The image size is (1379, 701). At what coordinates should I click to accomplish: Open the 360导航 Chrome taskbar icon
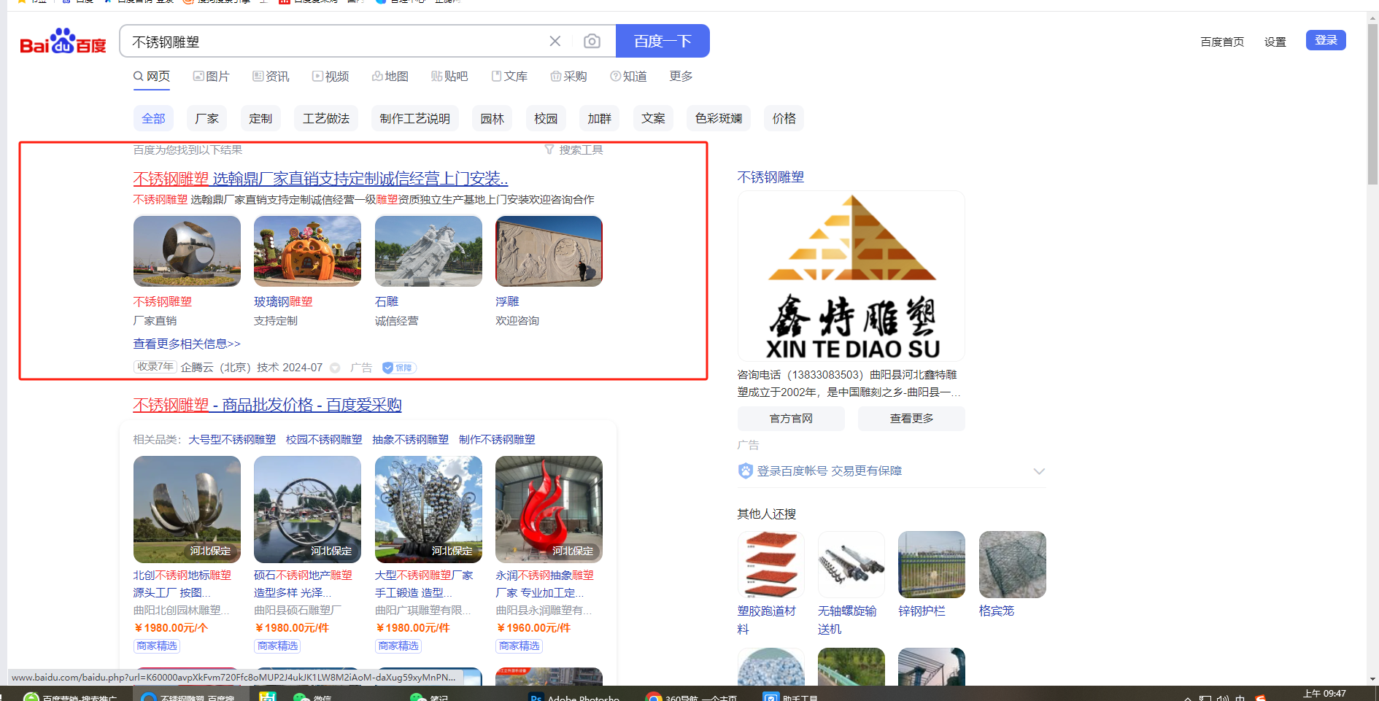692,697
